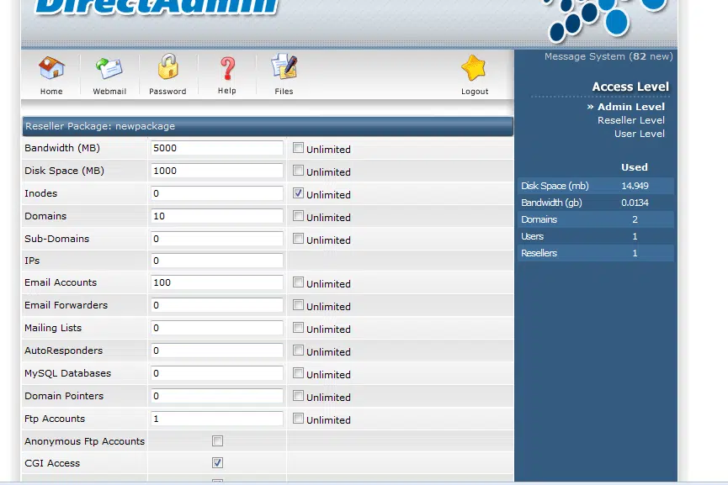Open the Files icon
The height and width of the screenshot is (485, 728).
pos(284,66)
